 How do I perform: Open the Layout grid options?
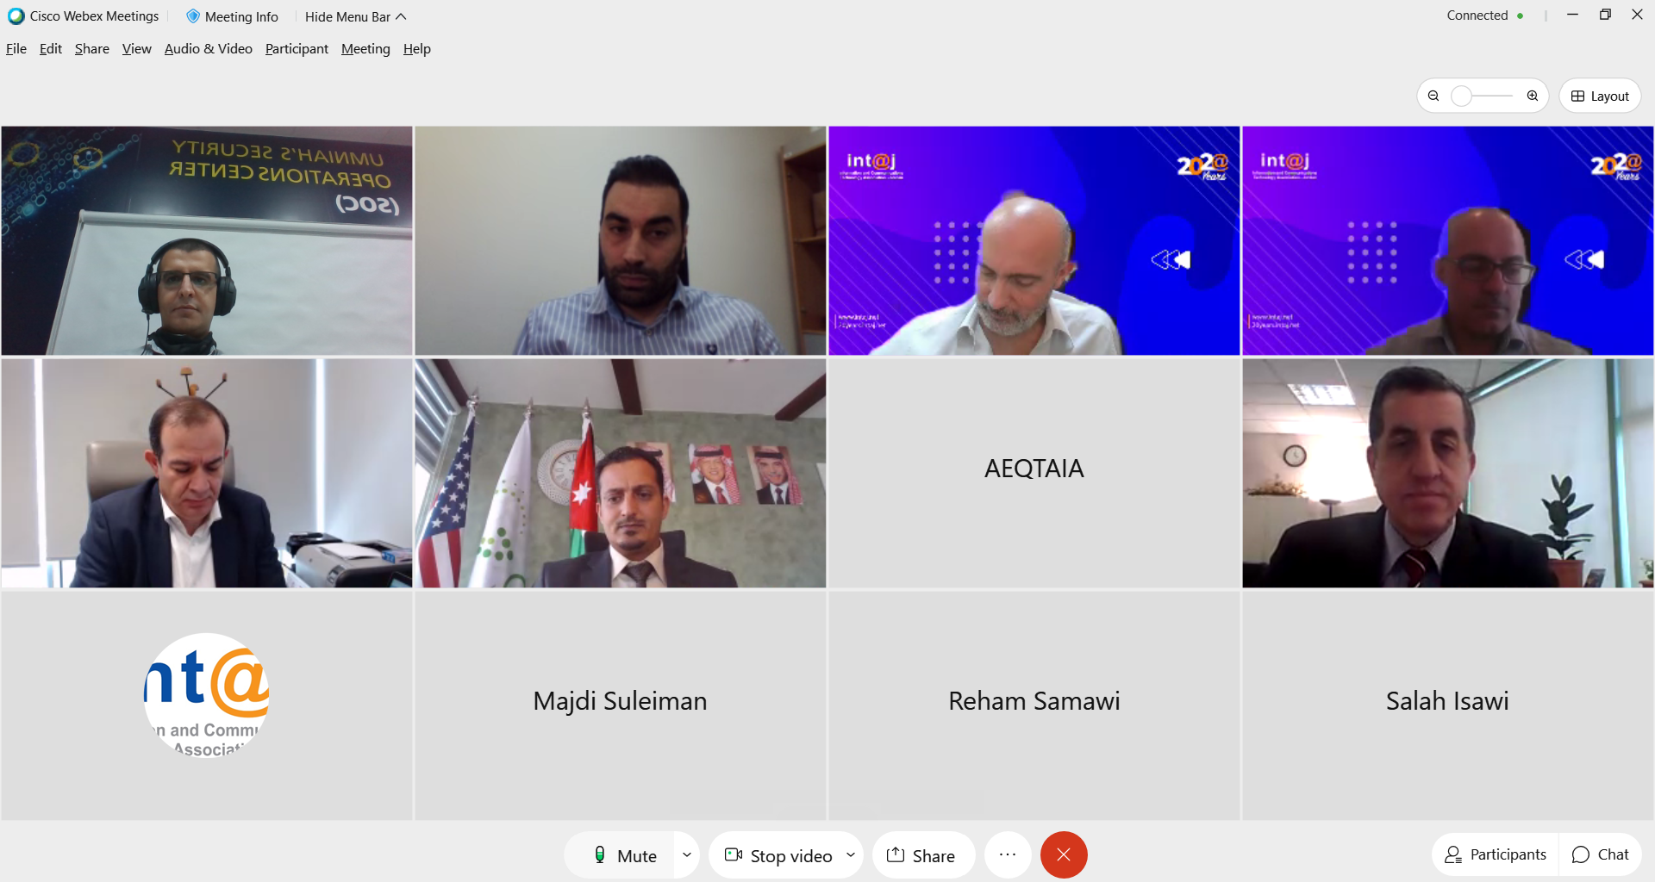click(x=1600, y=96)
